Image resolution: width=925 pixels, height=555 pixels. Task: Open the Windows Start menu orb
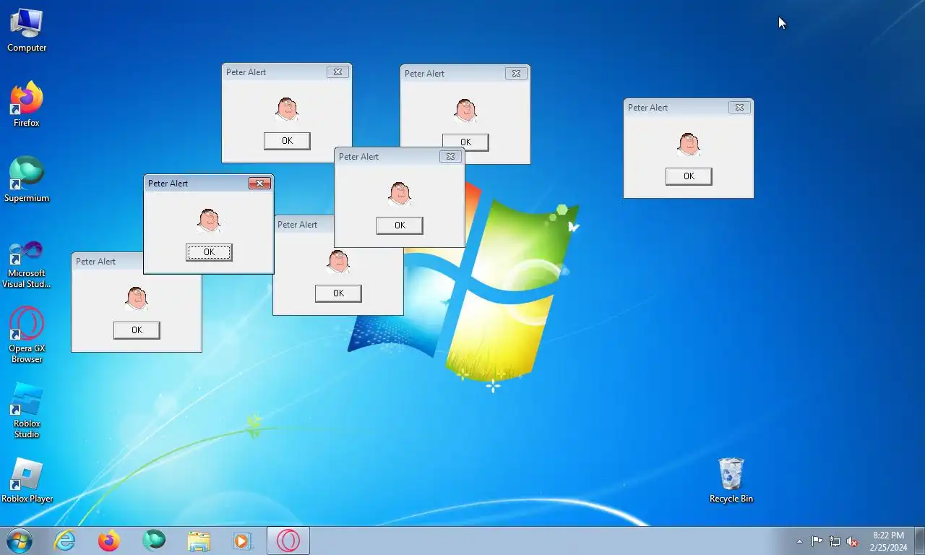pyautogui.click(x=19, y=541)
